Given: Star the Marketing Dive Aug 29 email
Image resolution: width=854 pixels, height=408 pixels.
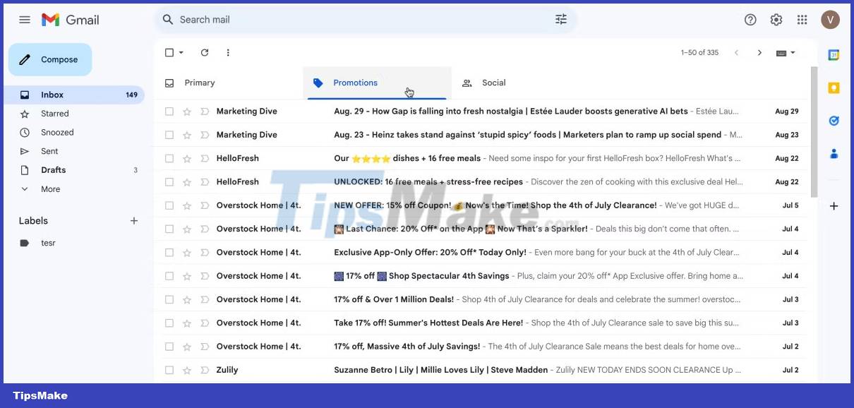Looking at the screenshot, I should click(187, 111).
